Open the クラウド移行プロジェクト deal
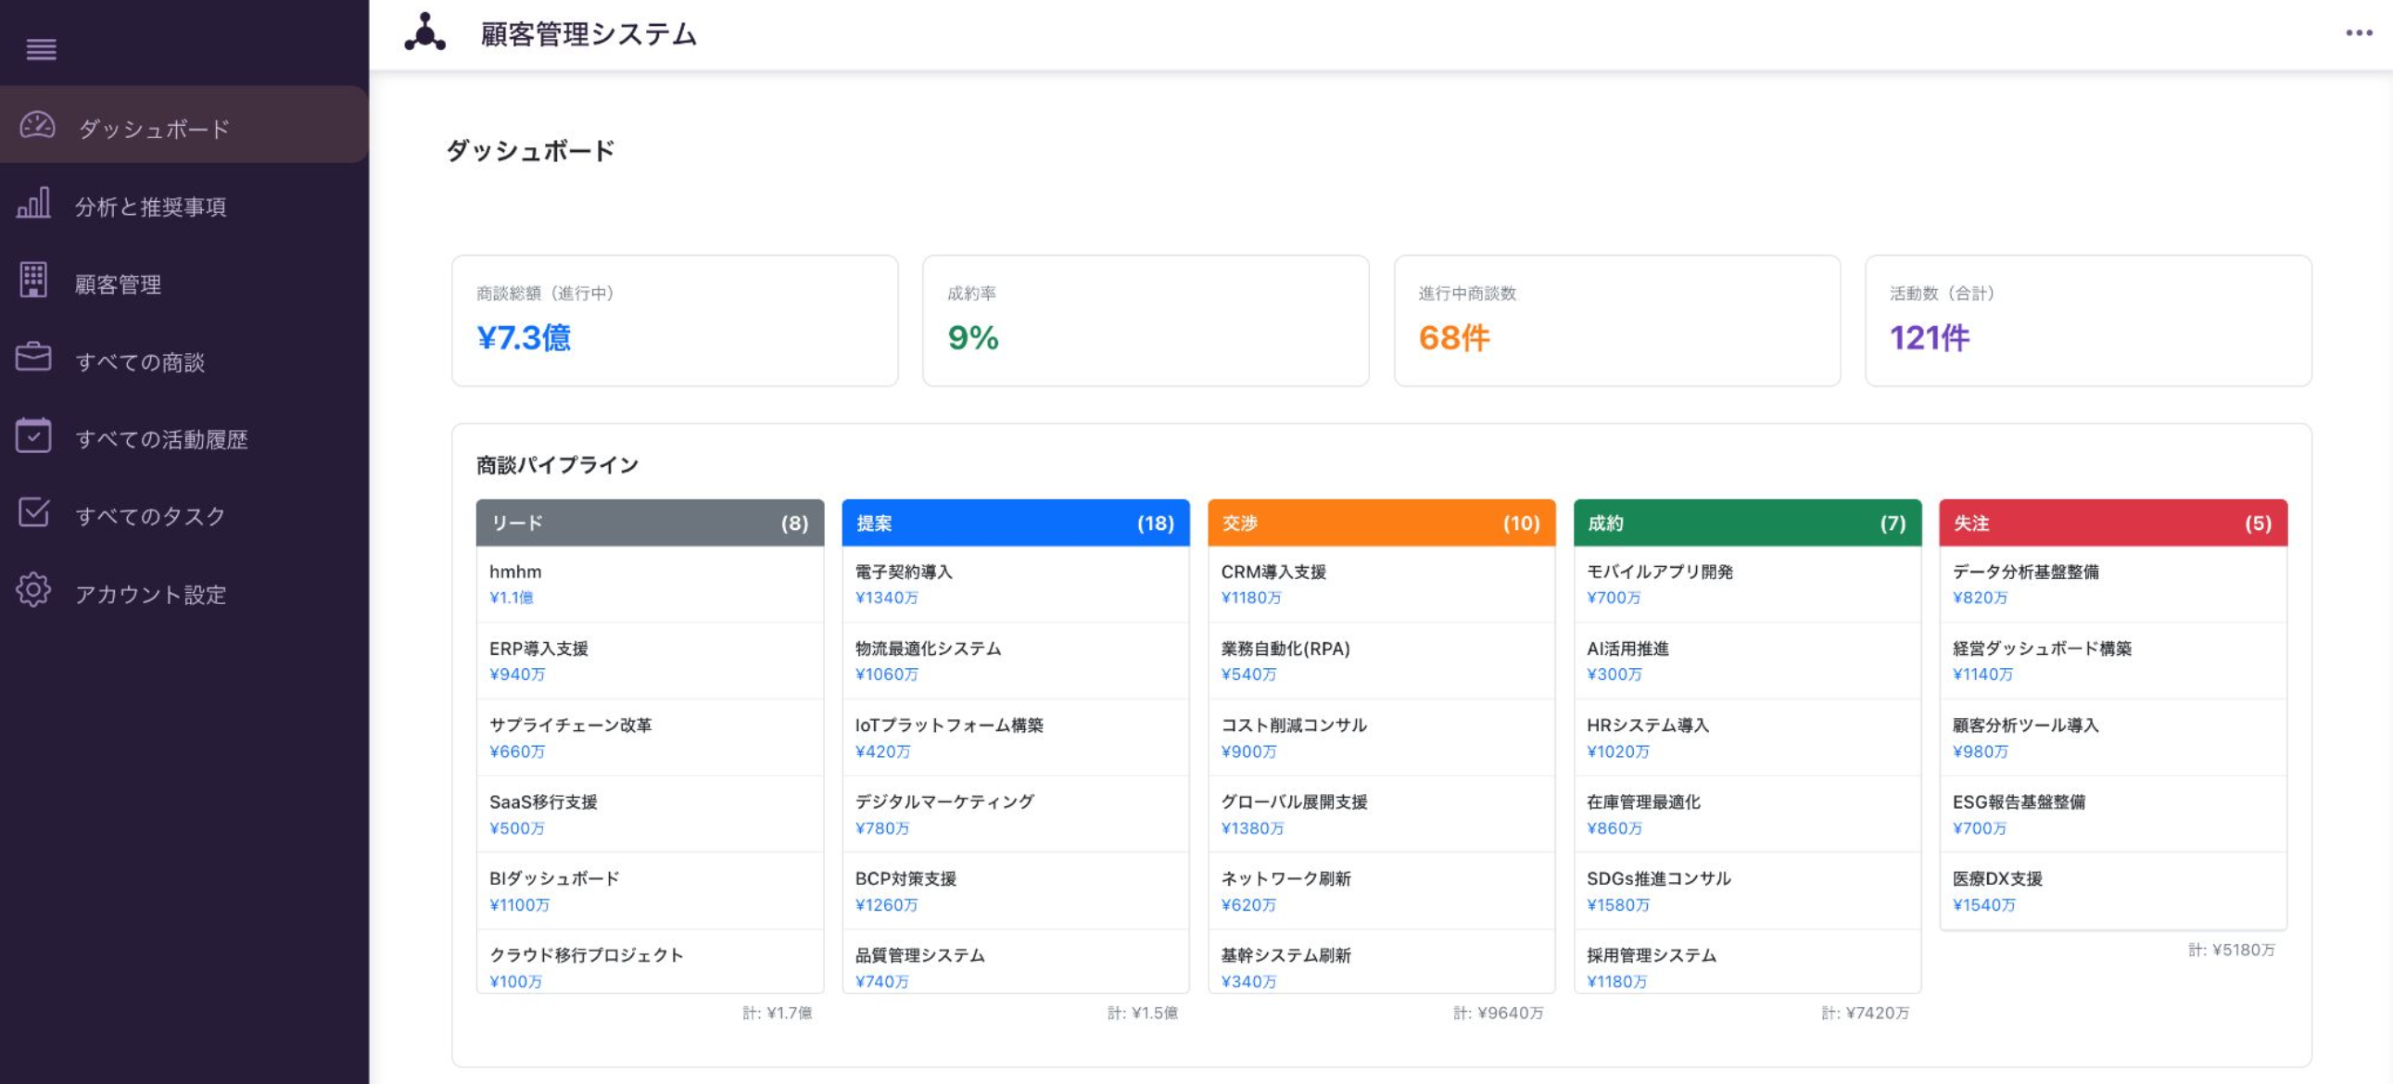This screenshot has width=2393, height=1084. [x=651, y=963]
